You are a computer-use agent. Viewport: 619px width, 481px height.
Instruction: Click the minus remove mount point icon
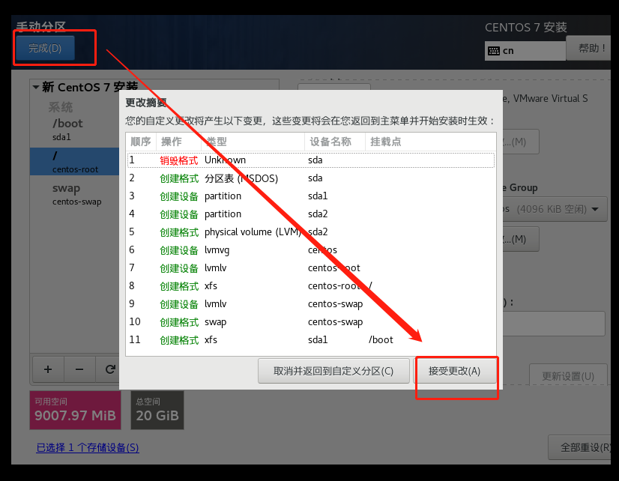pos(79,369)
